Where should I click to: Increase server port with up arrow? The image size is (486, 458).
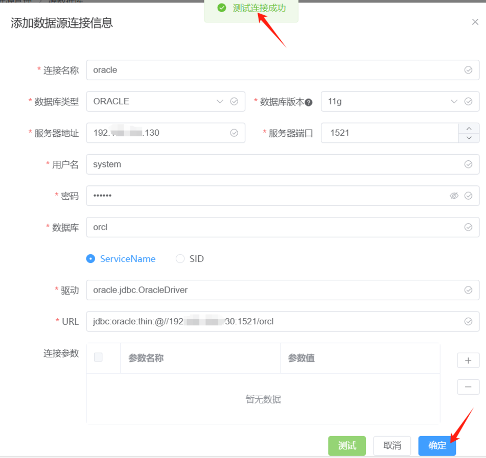tap(469, 128)
